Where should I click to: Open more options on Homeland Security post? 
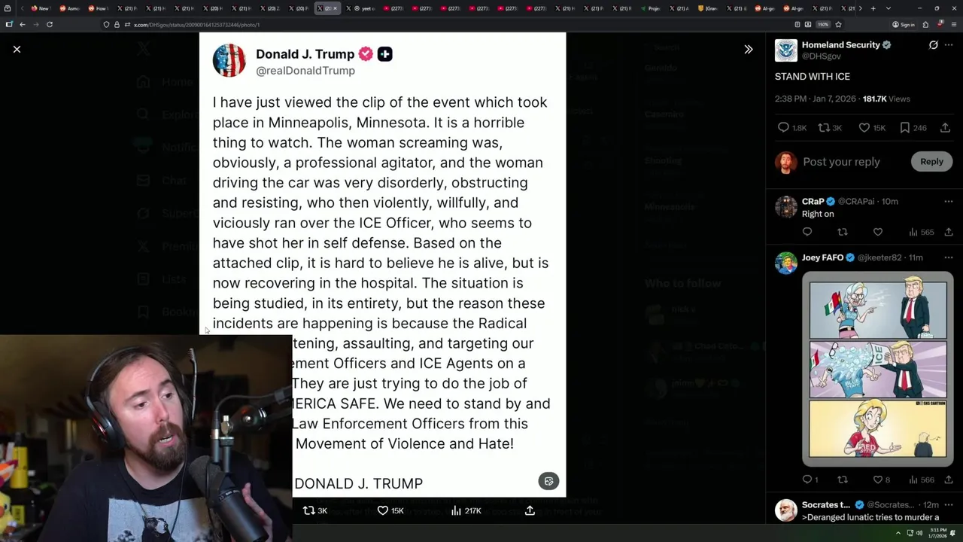[x=949, y=45]
